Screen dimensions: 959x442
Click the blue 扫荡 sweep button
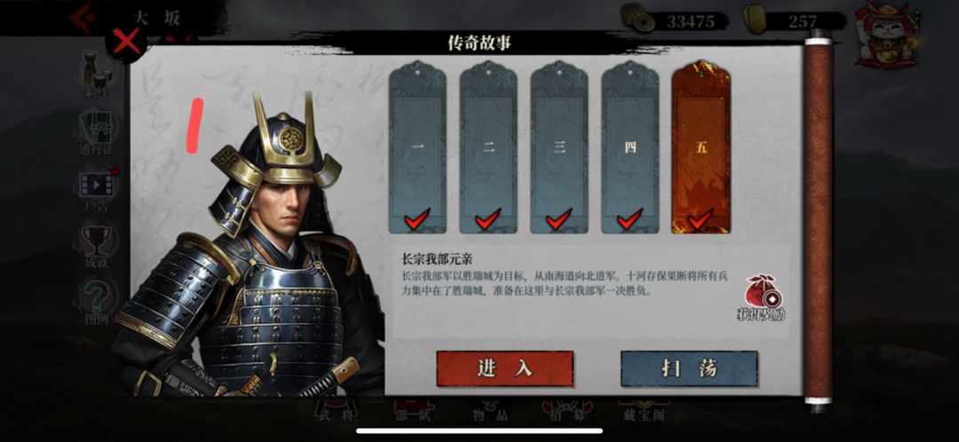689,368
